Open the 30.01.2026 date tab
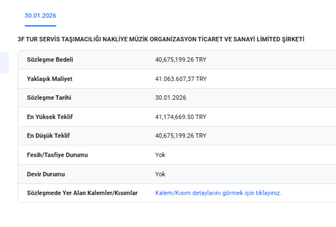The width and height of the screenshot is (336, 227). click(40, 16)
